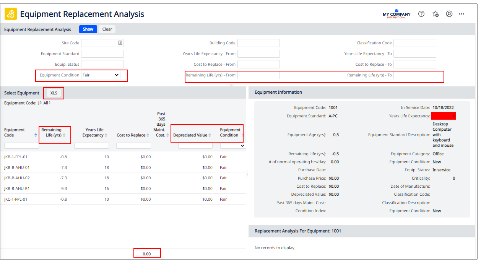
Task: Click the Depreciated Value column header
Action: (190, 135)
